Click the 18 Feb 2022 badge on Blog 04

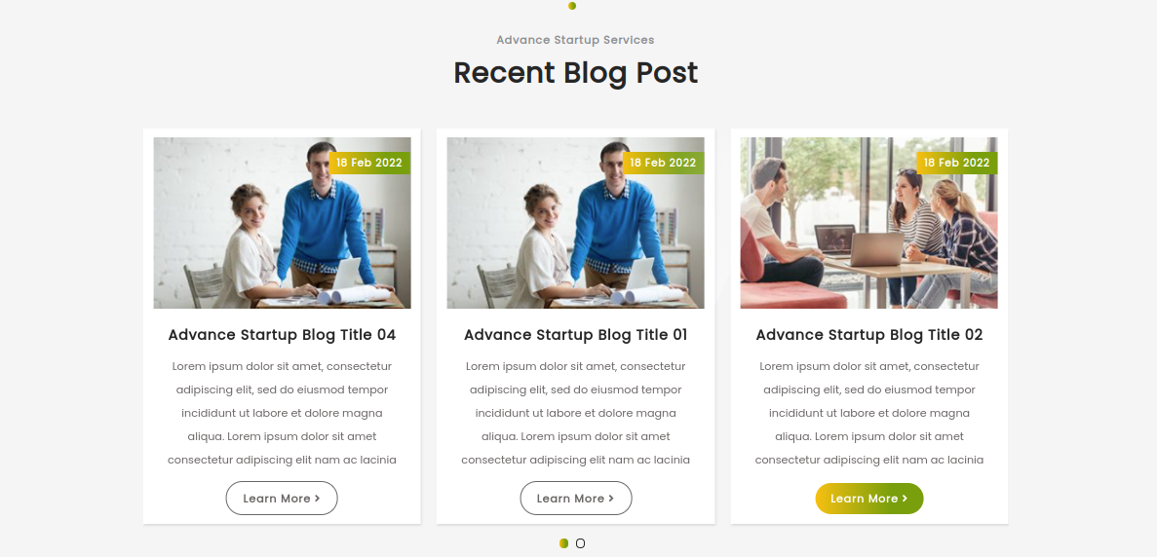point(369,163)
